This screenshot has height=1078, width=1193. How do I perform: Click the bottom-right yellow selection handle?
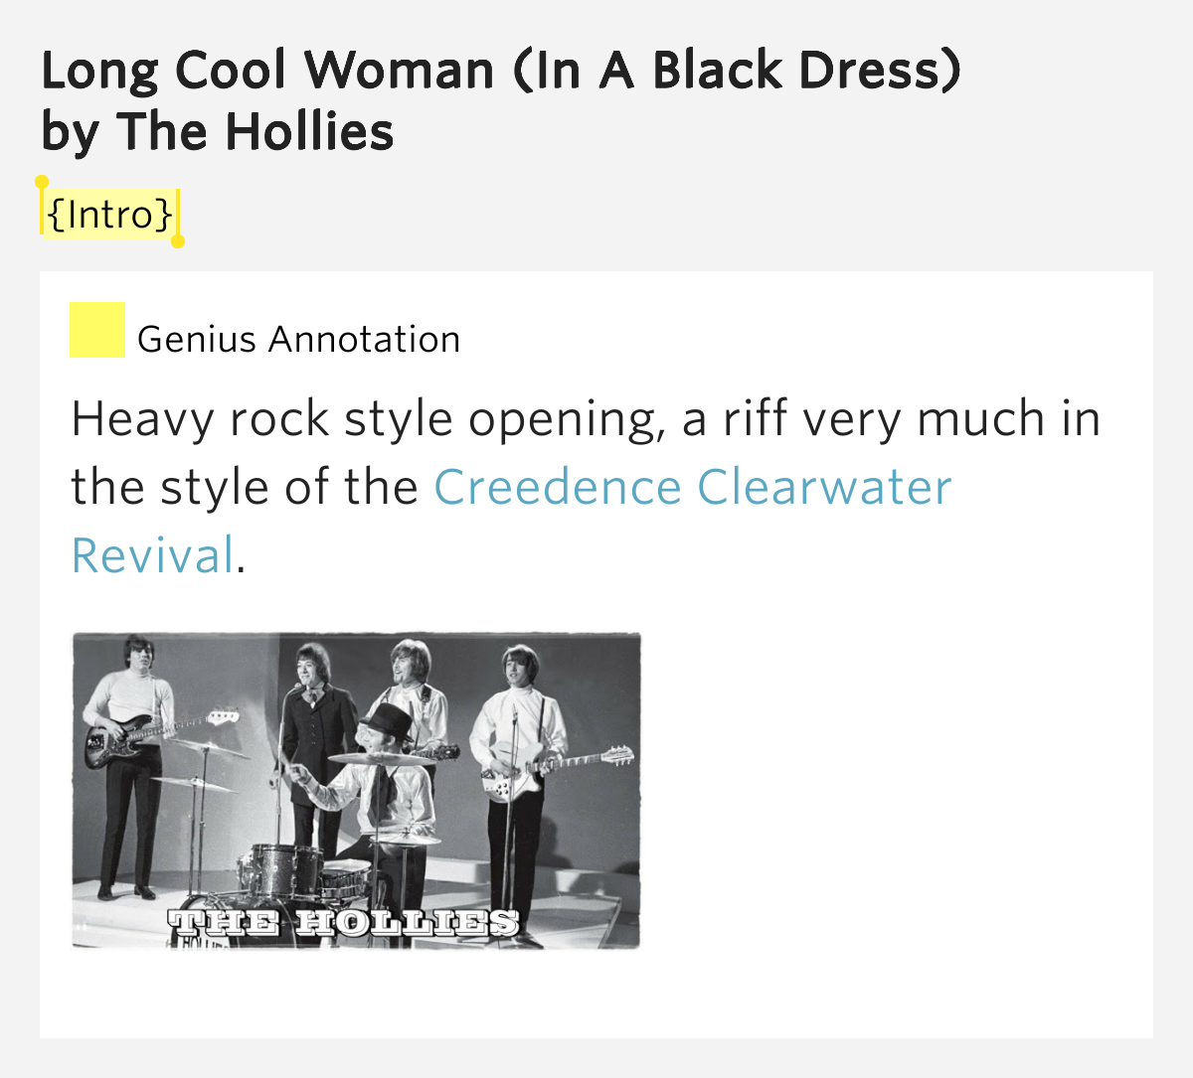(178, 241)
